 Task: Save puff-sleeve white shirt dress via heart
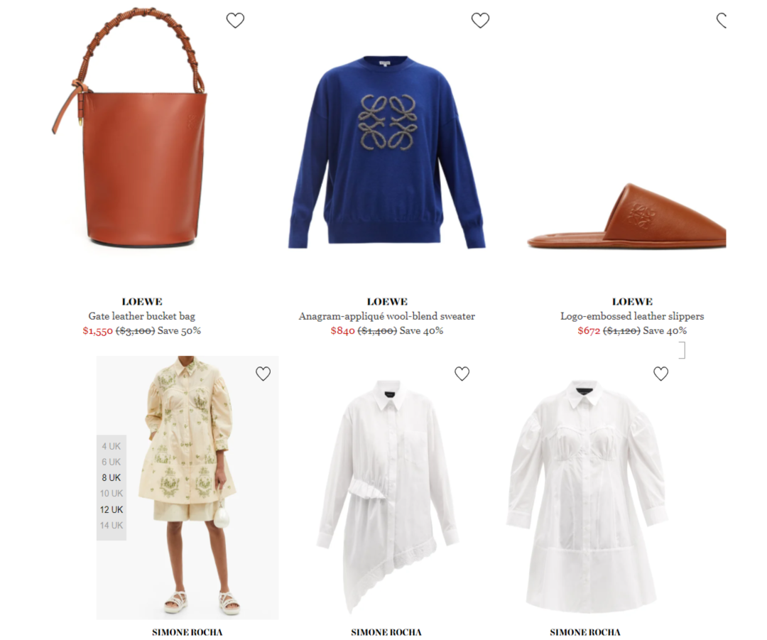tap(660, 374)
